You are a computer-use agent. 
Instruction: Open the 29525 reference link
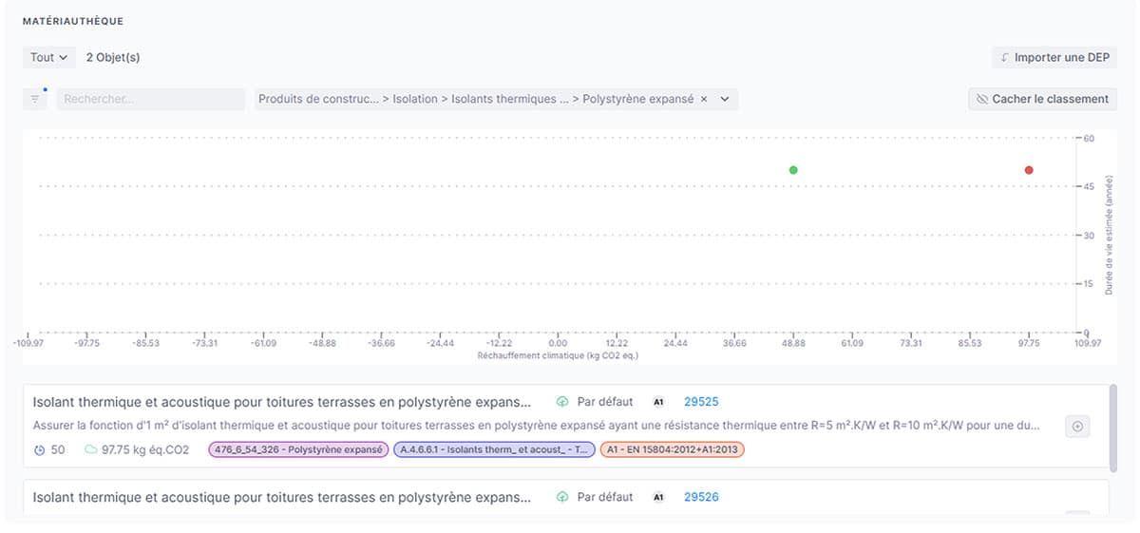pyautogui.click(x=701, y=402)
